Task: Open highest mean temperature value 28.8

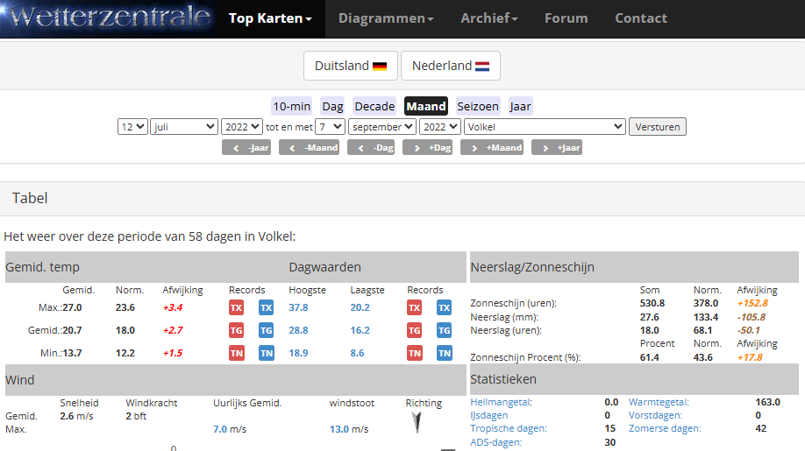Action: pos(298,330)
